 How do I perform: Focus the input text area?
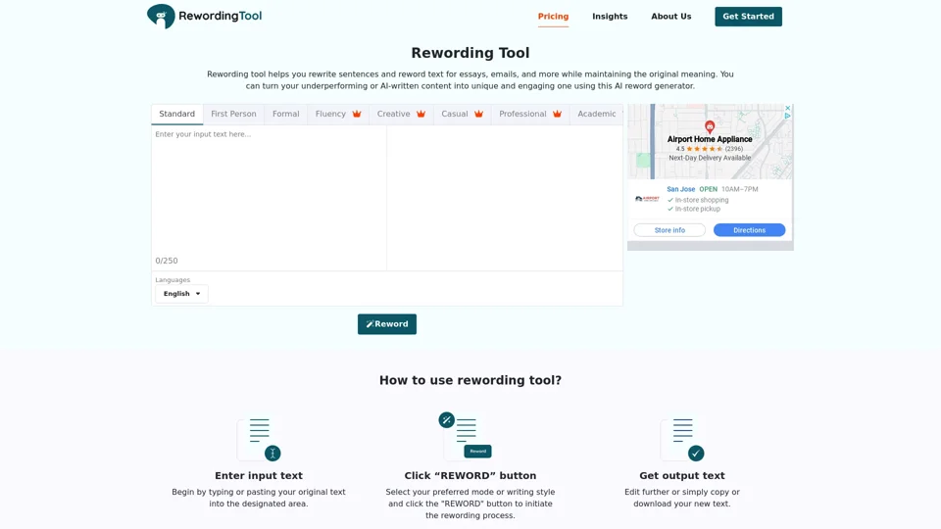(269, 191)
